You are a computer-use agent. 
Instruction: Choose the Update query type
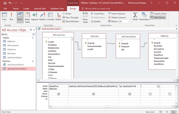pyautogui.click(x=42, y=16)
